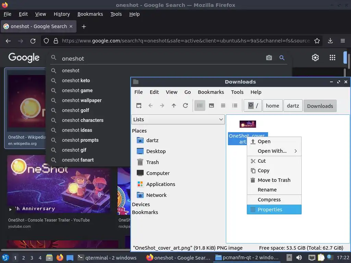Click the site security padlock icon
This screenshot has width=351, height=263.
click(x=56, y=41)
